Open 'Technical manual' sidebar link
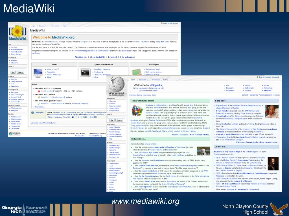The width and height of the screenshot is (289, 216). (16, 82)
